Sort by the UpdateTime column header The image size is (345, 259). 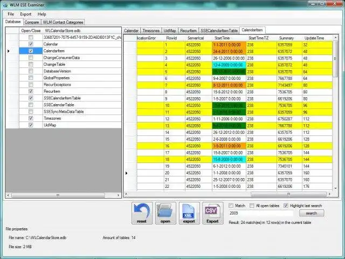point(317,38)
